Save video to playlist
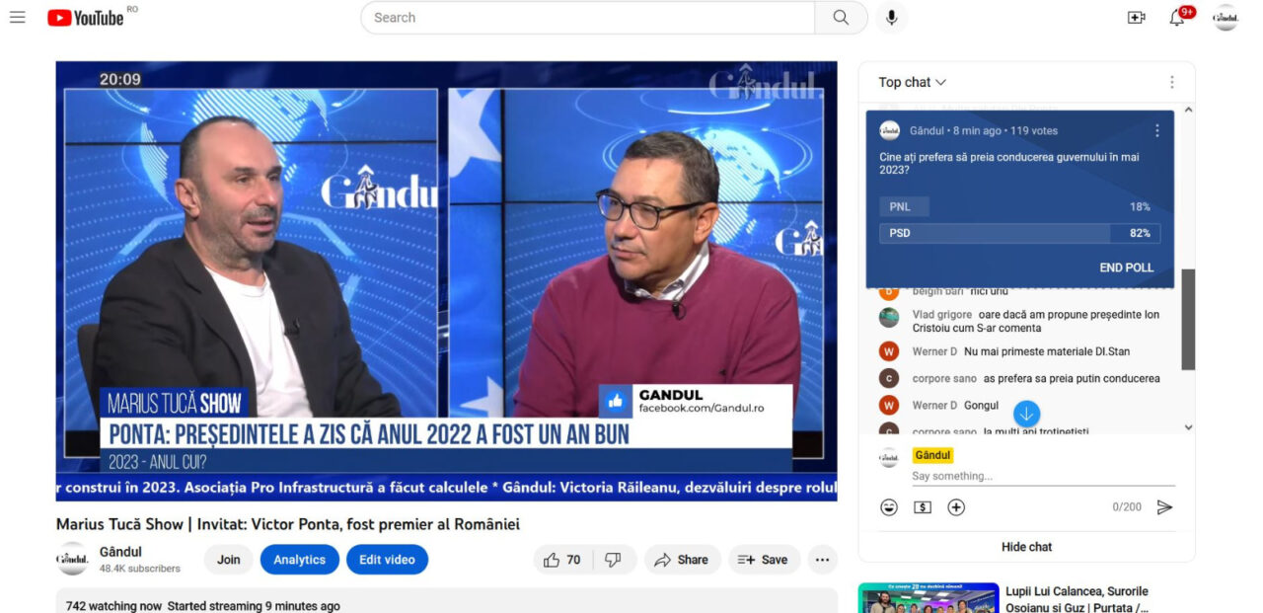Image resolution: width=1263 pixels, height=613 pixels. pos(764,560)
